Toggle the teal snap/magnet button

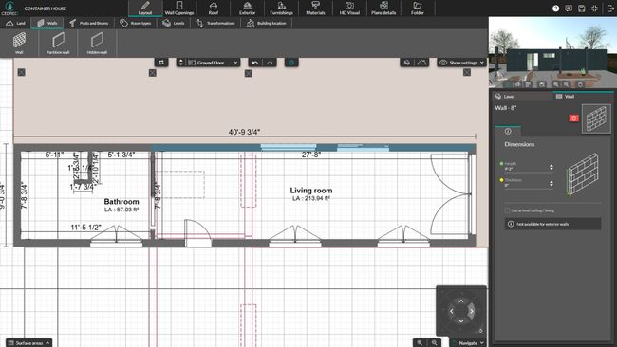[x=291, y=63]
